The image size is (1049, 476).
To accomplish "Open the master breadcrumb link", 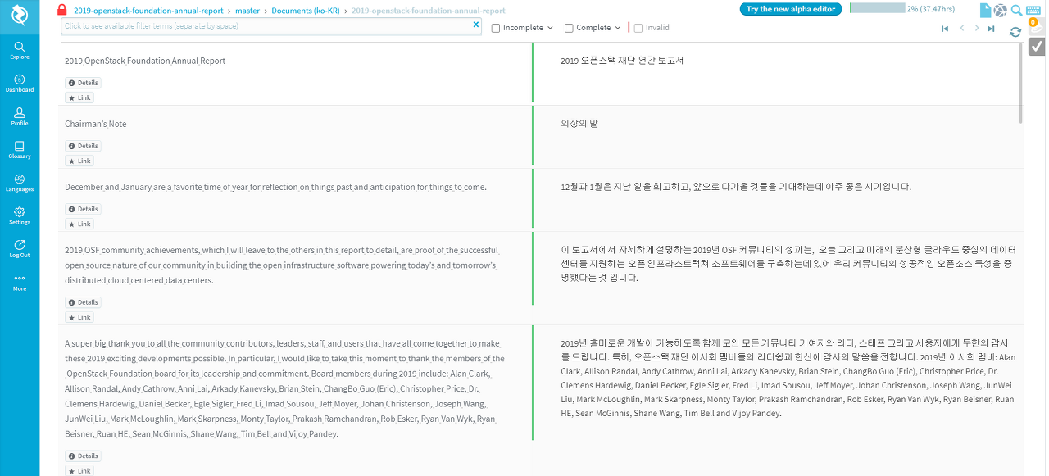I will [x=247, y=11].
